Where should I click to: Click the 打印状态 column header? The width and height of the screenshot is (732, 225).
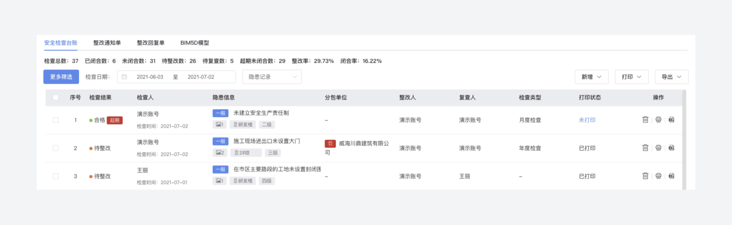point(590,97)
